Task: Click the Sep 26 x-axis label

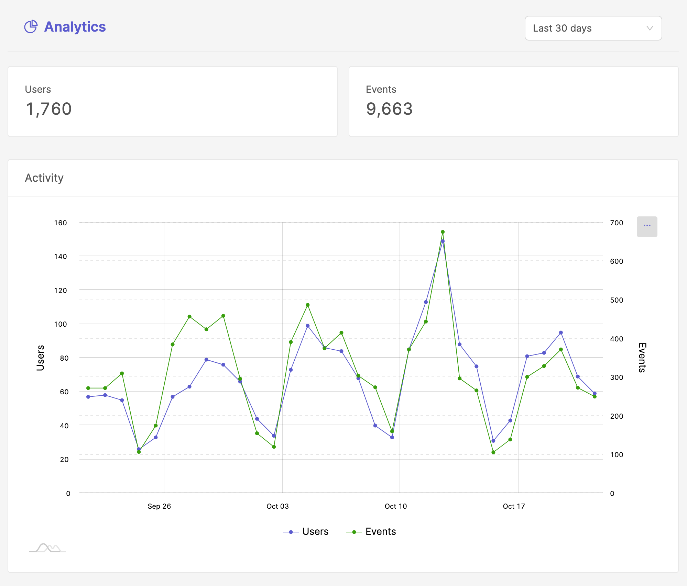Action: pyautogui.click(x=159, y=506)
